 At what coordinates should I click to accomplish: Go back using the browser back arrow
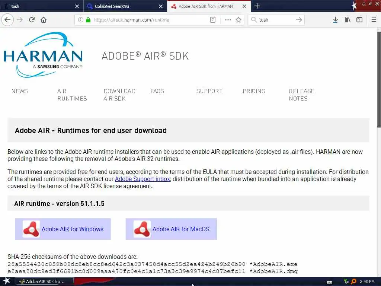pos(7,20)
